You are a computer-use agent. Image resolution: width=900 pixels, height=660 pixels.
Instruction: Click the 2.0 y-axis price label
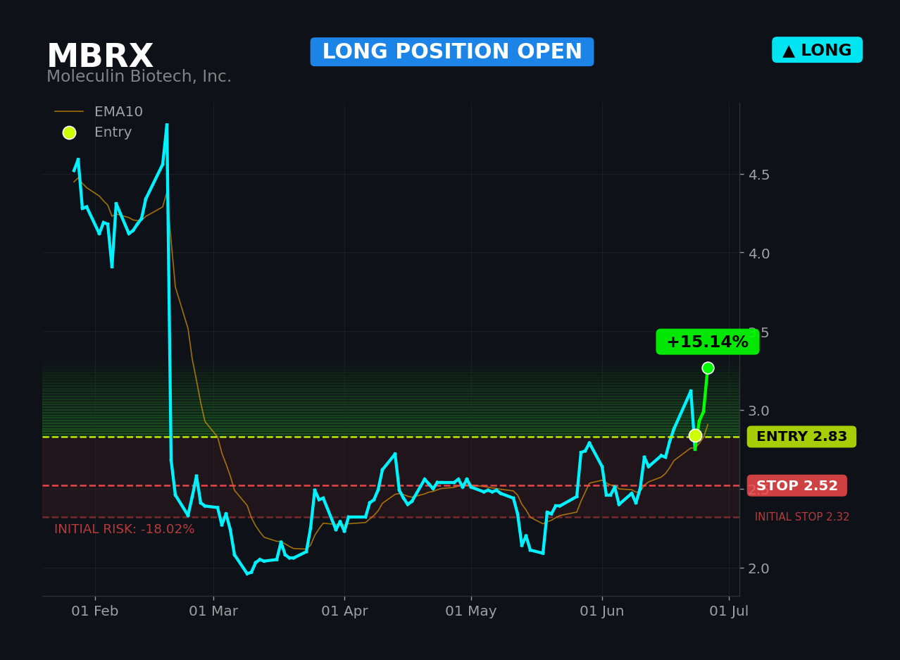point(758,568)
